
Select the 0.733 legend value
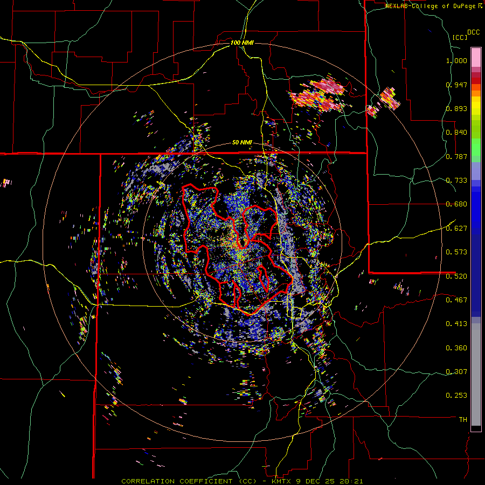(x=456, y=181)
